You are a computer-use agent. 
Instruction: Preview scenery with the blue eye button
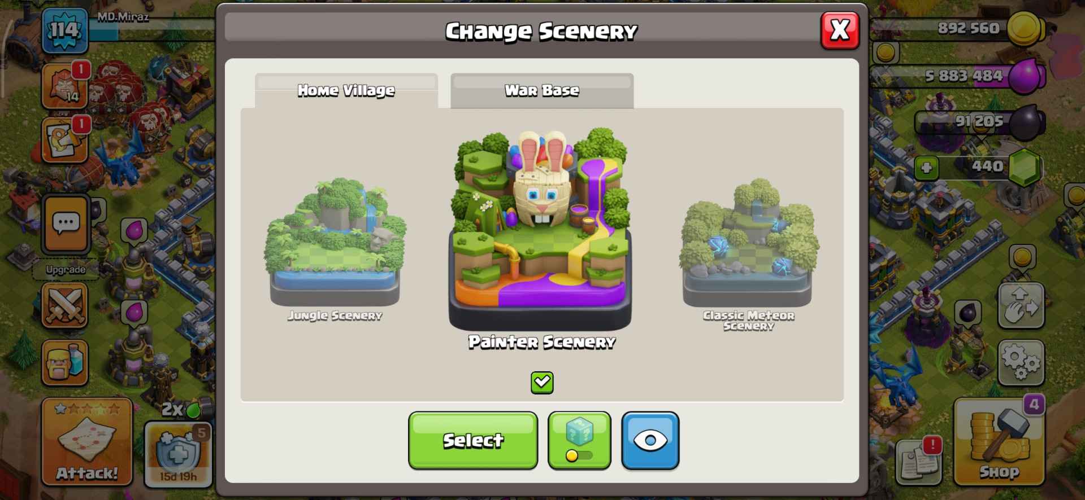pyautogui.click(x=650, y=440)
